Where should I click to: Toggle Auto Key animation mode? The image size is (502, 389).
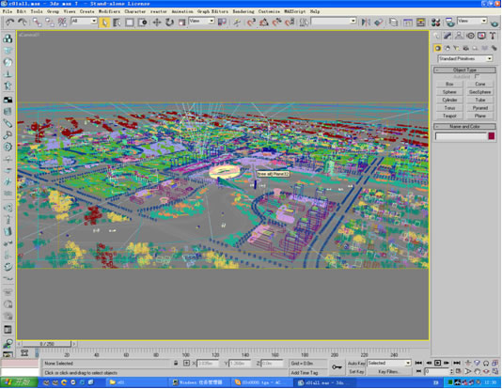[x=356, y=364]
